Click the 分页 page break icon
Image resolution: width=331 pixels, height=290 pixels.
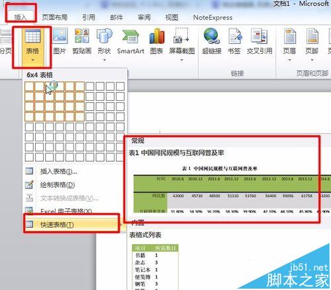(x=5, y=42)
